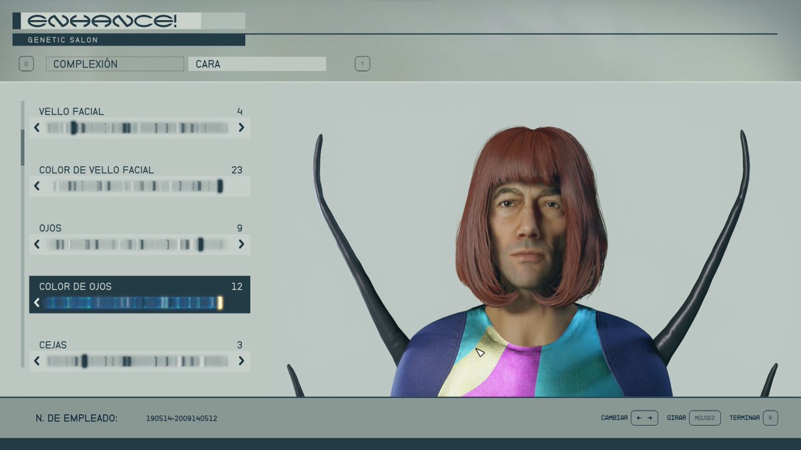Viewport: 801px width, 450px height.
Task: Click the options list scrollbar thumb
Action: [x=23, y=147]
